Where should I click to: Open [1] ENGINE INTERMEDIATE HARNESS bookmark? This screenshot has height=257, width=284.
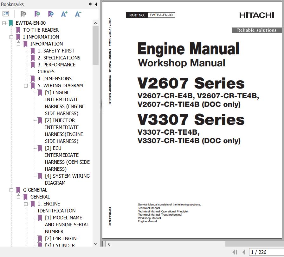65,103
